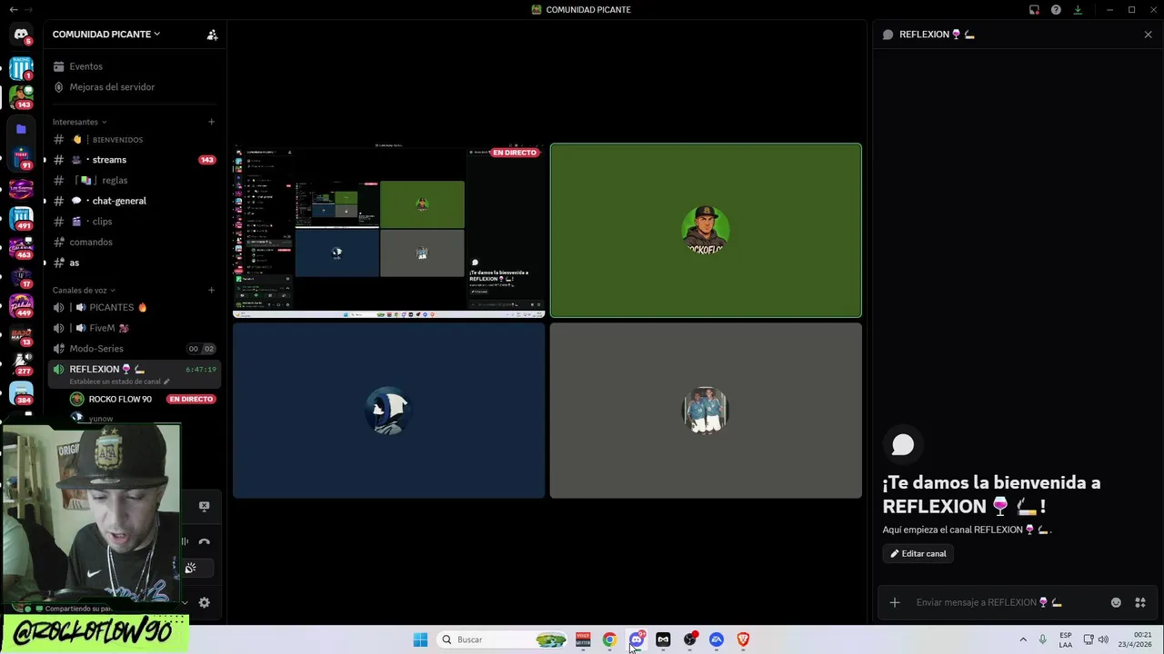Add channel to Canales de voz category
The width and height of the screenshot is (1164, 654).
[211, 291]
